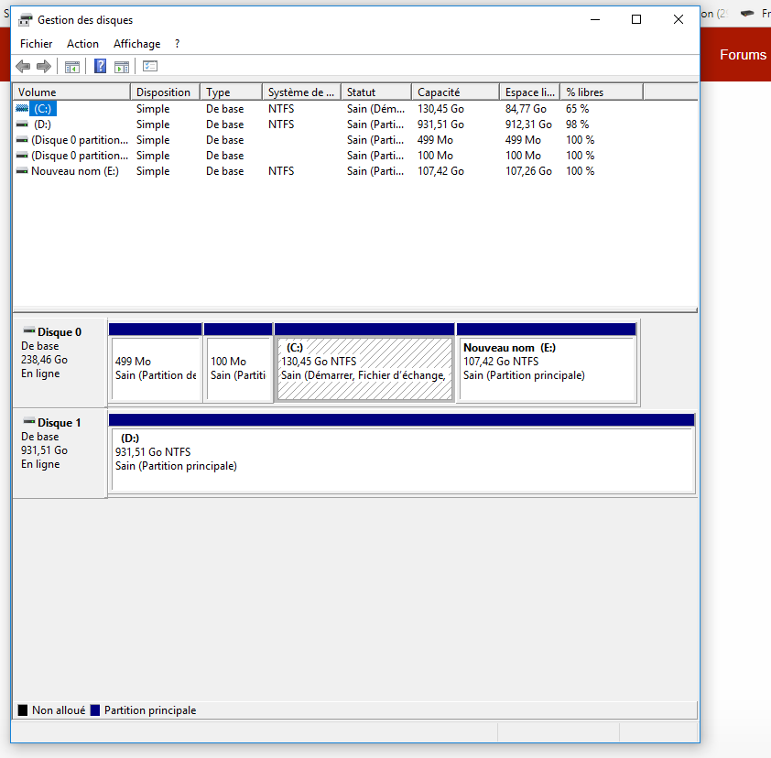Maximize the Gestion des disques window
This screenshot has height=758, width=771.
(x=636, y=19)
